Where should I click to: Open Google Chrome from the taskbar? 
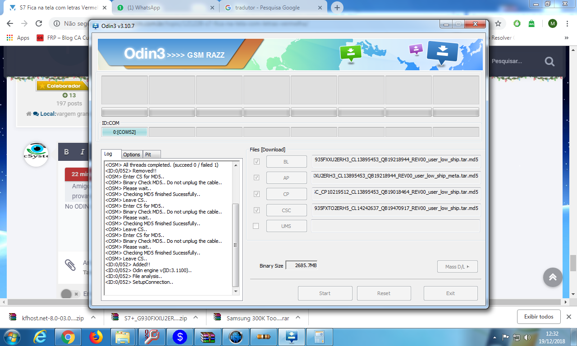click(x=68, y=337)
